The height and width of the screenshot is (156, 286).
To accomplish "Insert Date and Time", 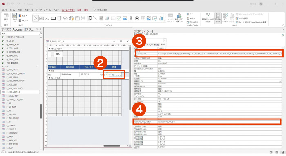I will point(192,22).
